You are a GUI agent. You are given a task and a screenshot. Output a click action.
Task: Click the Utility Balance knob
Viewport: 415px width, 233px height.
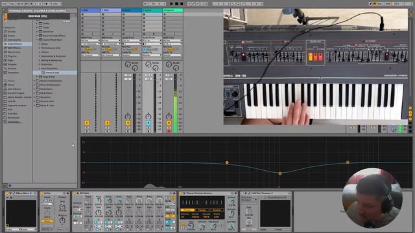[x=62, y=220]
